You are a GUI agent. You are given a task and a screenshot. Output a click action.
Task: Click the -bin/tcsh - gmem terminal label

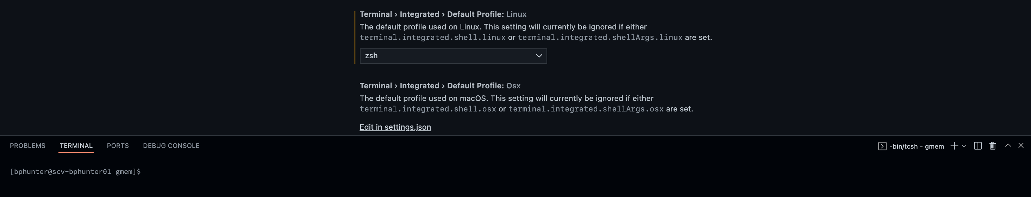pyautogui.click(x=917, y=147)
